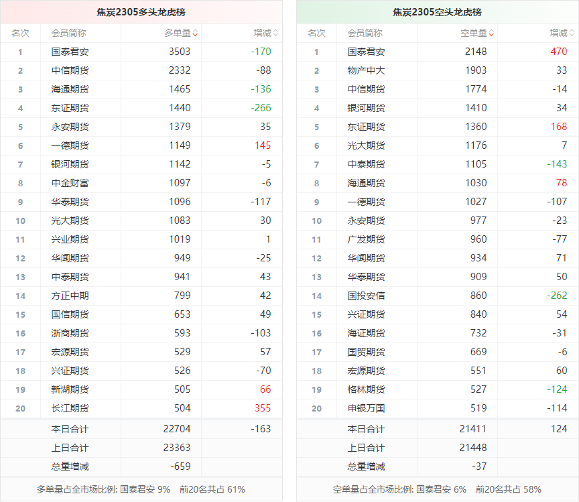The width and height of the screenshot is (579, 502).
Task: Click short position increase value 470
Action: [x=558, y=52]
